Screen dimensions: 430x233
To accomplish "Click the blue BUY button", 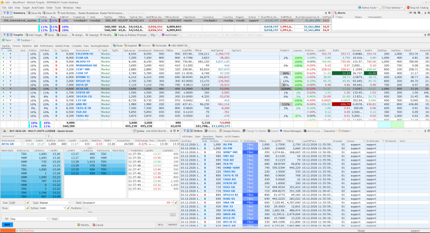I will tap(7, 225).
